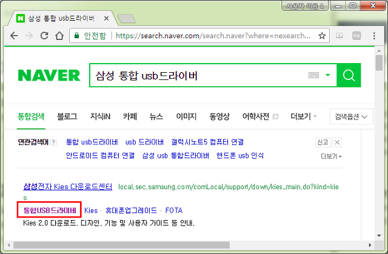Expand the search box autocomplete dropdown arrow

(327, 75)
